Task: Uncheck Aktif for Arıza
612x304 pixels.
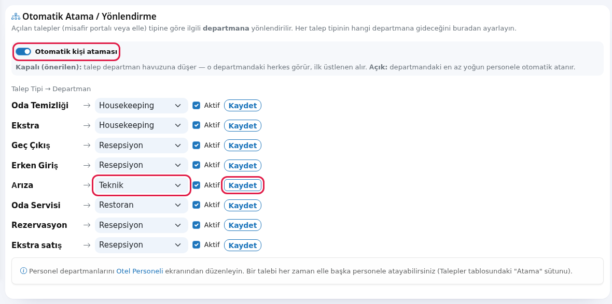Action: click(x=197, y=185)
